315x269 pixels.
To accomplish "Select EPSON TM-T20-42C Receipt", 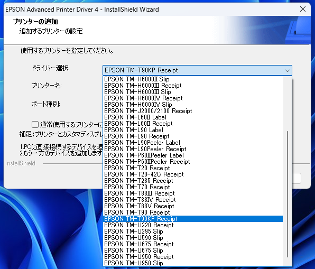I will tap(193, 174).
